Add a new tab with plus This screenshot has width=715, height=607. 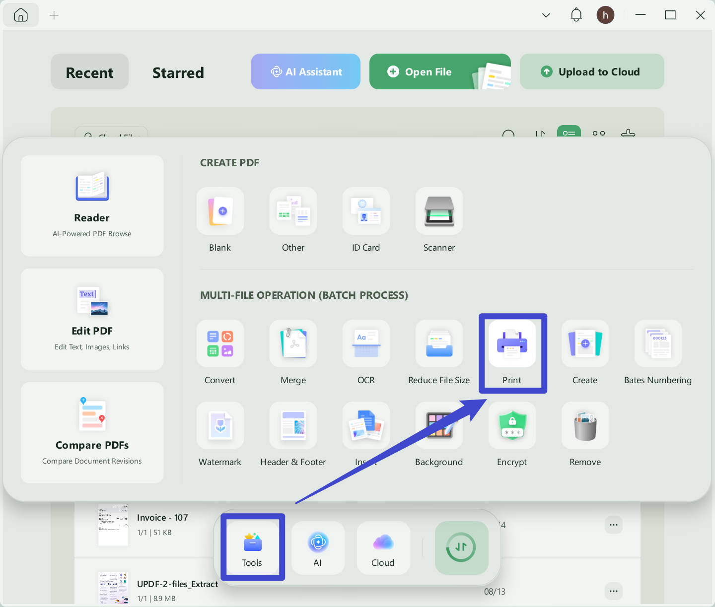(x=54, y=15)
